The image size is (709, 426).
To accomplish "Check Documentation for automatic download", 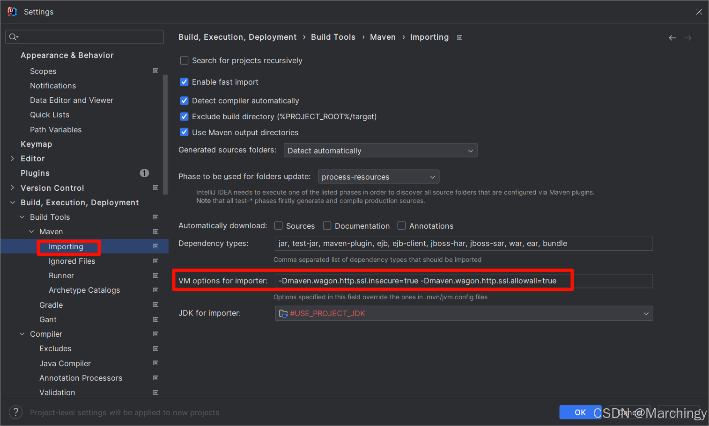I will tap(327, 226).
